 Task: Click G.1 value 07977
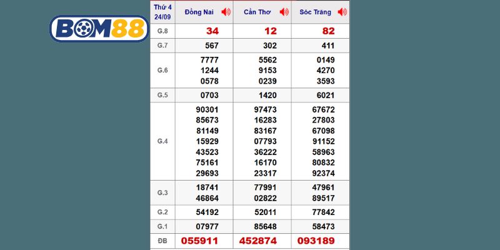click(207, 227)
